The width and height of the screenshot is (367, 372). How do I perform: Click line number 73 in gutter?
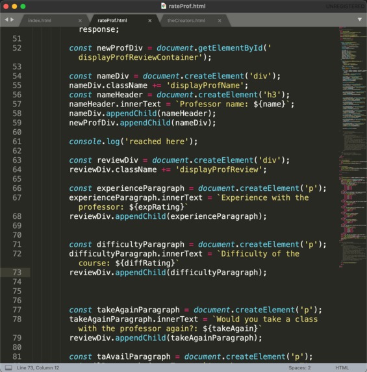tap(17, 273)
